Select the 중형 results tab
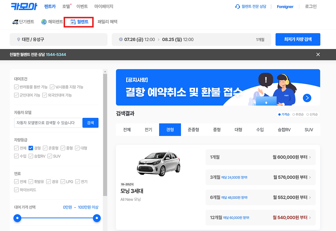The image size is (336, 231). tap(217, 130)
